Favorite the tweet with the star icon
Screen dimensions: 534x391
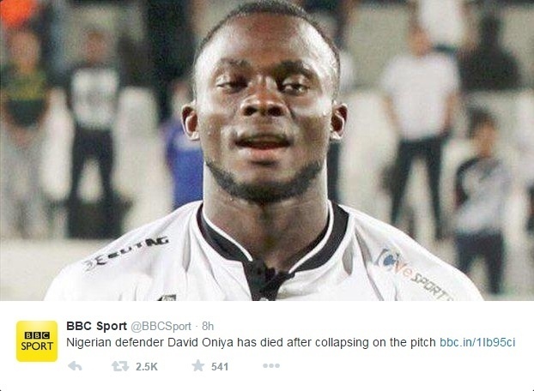(197, 366)
